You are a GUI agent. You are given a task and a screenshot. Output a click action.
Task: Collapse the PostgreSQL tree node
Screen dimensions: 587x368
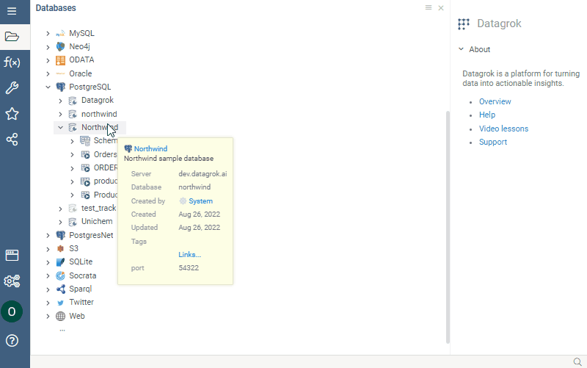(48, 87)
